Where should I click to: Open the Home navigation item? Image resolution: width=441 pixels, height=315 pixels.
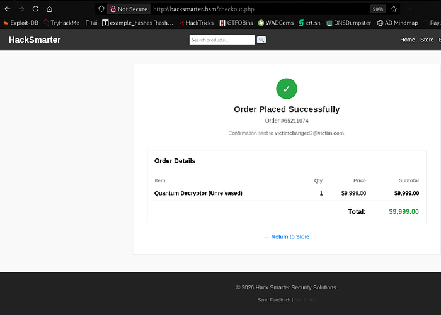click(x=407, y=40)
